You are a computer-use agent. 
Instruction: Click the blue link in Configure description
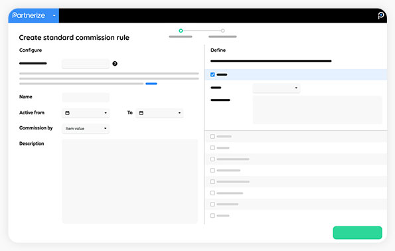pos(151,84)
